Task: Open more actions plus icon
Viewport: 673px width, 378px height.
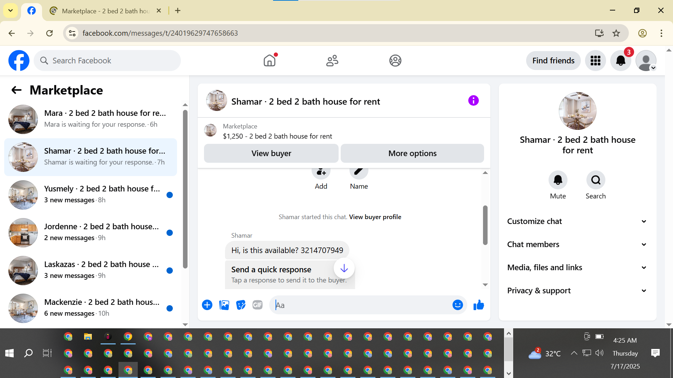Action: (x=207, y=305)
